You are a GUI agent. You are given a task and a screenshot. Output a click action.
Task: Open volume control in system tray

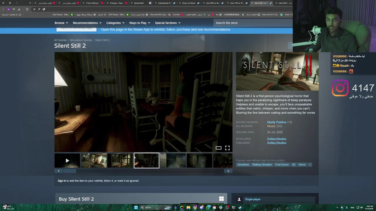pyautogui.click(x=361, y=207)
